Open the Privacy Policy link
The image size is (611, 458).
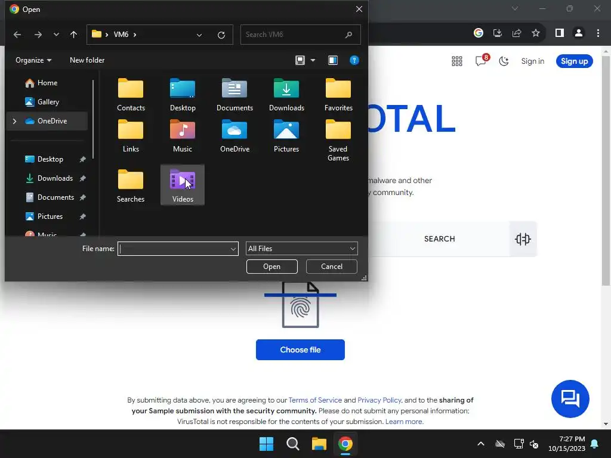point(379,400)
